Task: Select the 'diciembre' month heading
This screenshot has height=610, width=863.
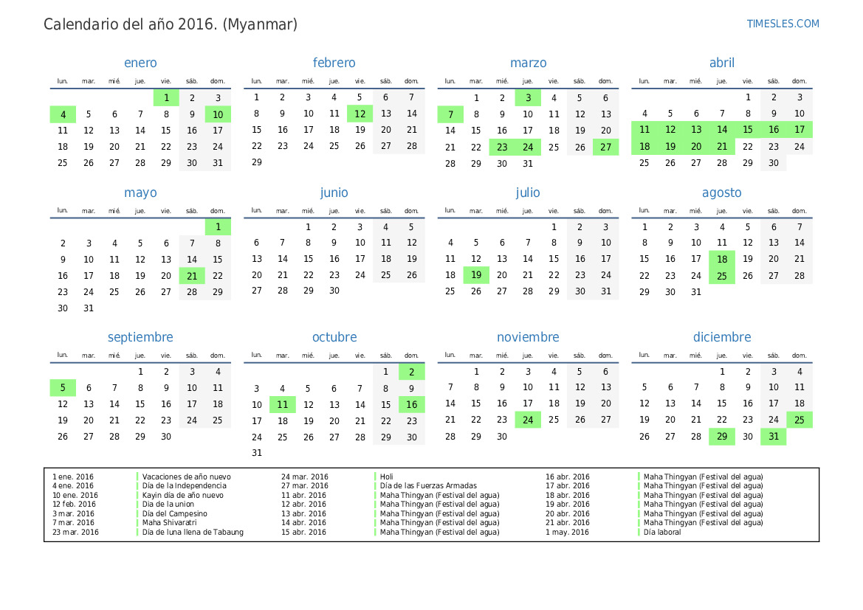Action: click(722, 337)
